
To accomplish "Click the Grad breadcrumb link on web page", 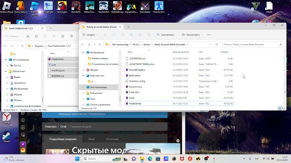I will point(63,127).
